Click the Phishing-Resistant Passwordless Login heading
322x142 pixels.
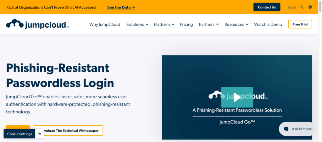pos(60,75)
